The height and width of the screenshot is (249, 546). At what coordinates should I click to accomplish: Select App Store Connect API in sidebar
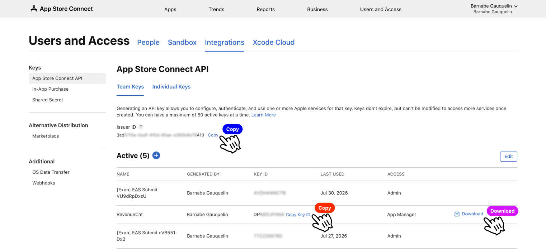click(x=67, y=78)
